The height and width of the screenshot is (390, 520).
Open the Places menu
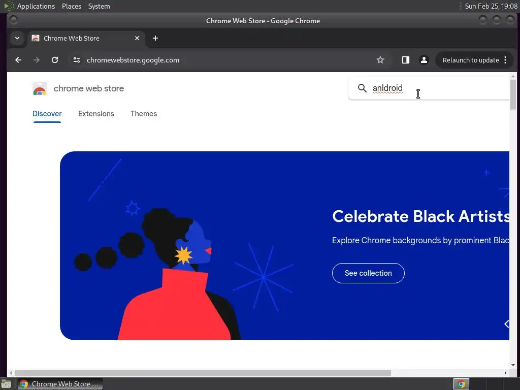coord(72,6)
